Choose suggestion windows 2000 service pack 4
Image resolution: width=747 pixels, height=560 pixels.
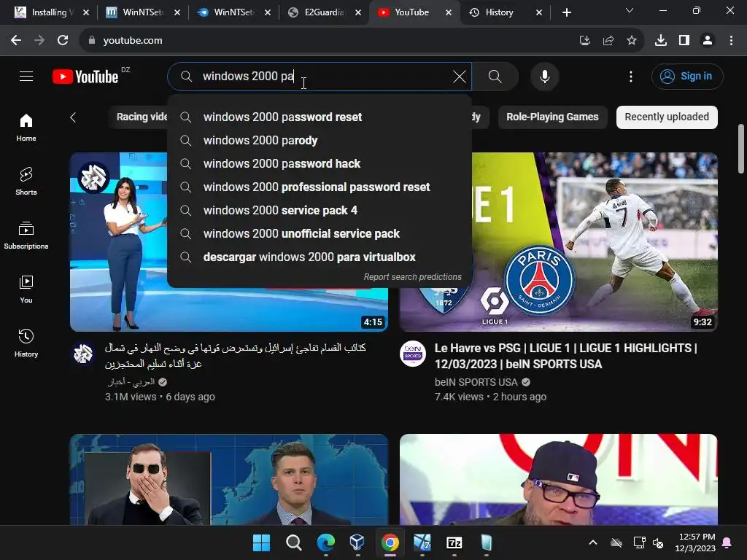(x=320, y=211)
